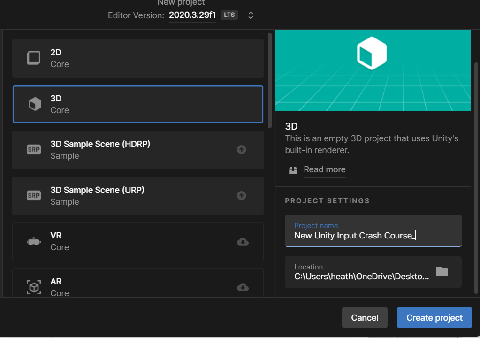Open the Editor Version selector

point(192,15)
